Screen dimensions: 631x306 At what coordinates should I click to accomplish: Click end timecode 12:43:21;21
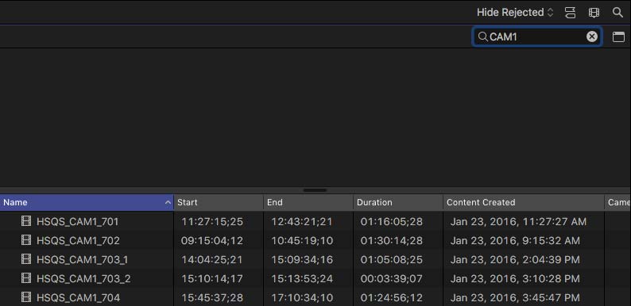302,222
